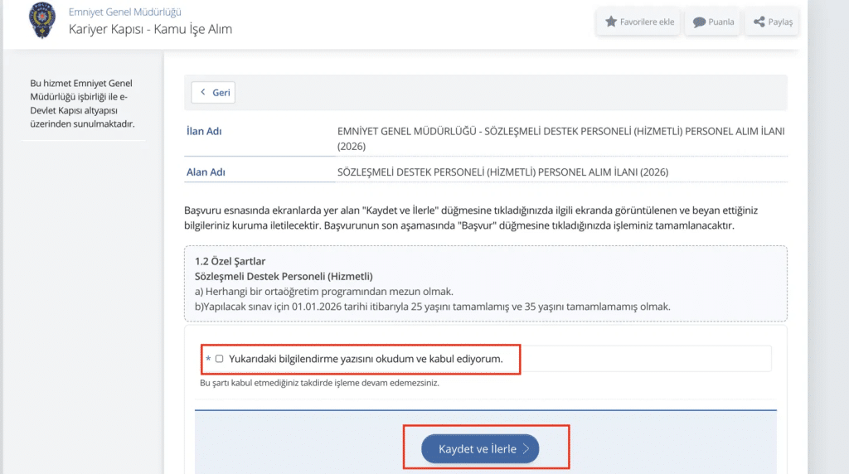Add page to favorites with Favorilere ekle

coord(638,22)
